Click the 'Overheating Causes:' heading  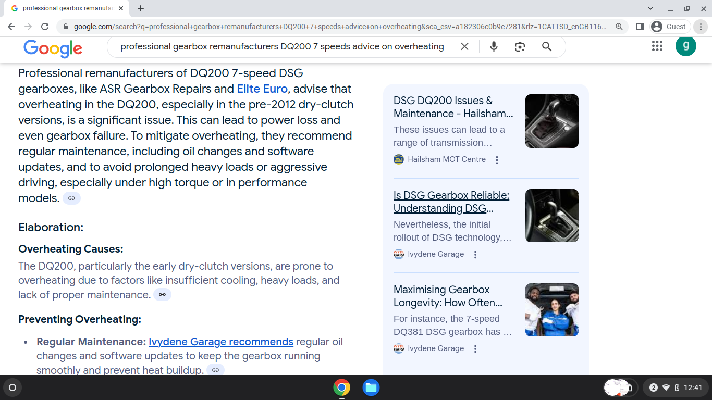pos(70,249)
